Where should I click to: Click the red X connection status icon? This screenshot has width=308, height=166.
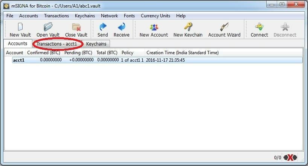point(290,157)
